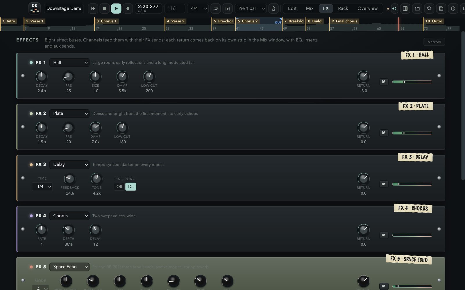Image resolution: width=465 pixels, height=290 pixels.
Task: Click the snap-to-marker icon beside loop
Action: (228, 8)
